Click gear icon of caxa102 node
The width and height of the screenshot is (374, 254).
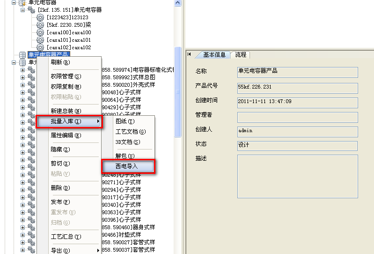tap(40, 47)
